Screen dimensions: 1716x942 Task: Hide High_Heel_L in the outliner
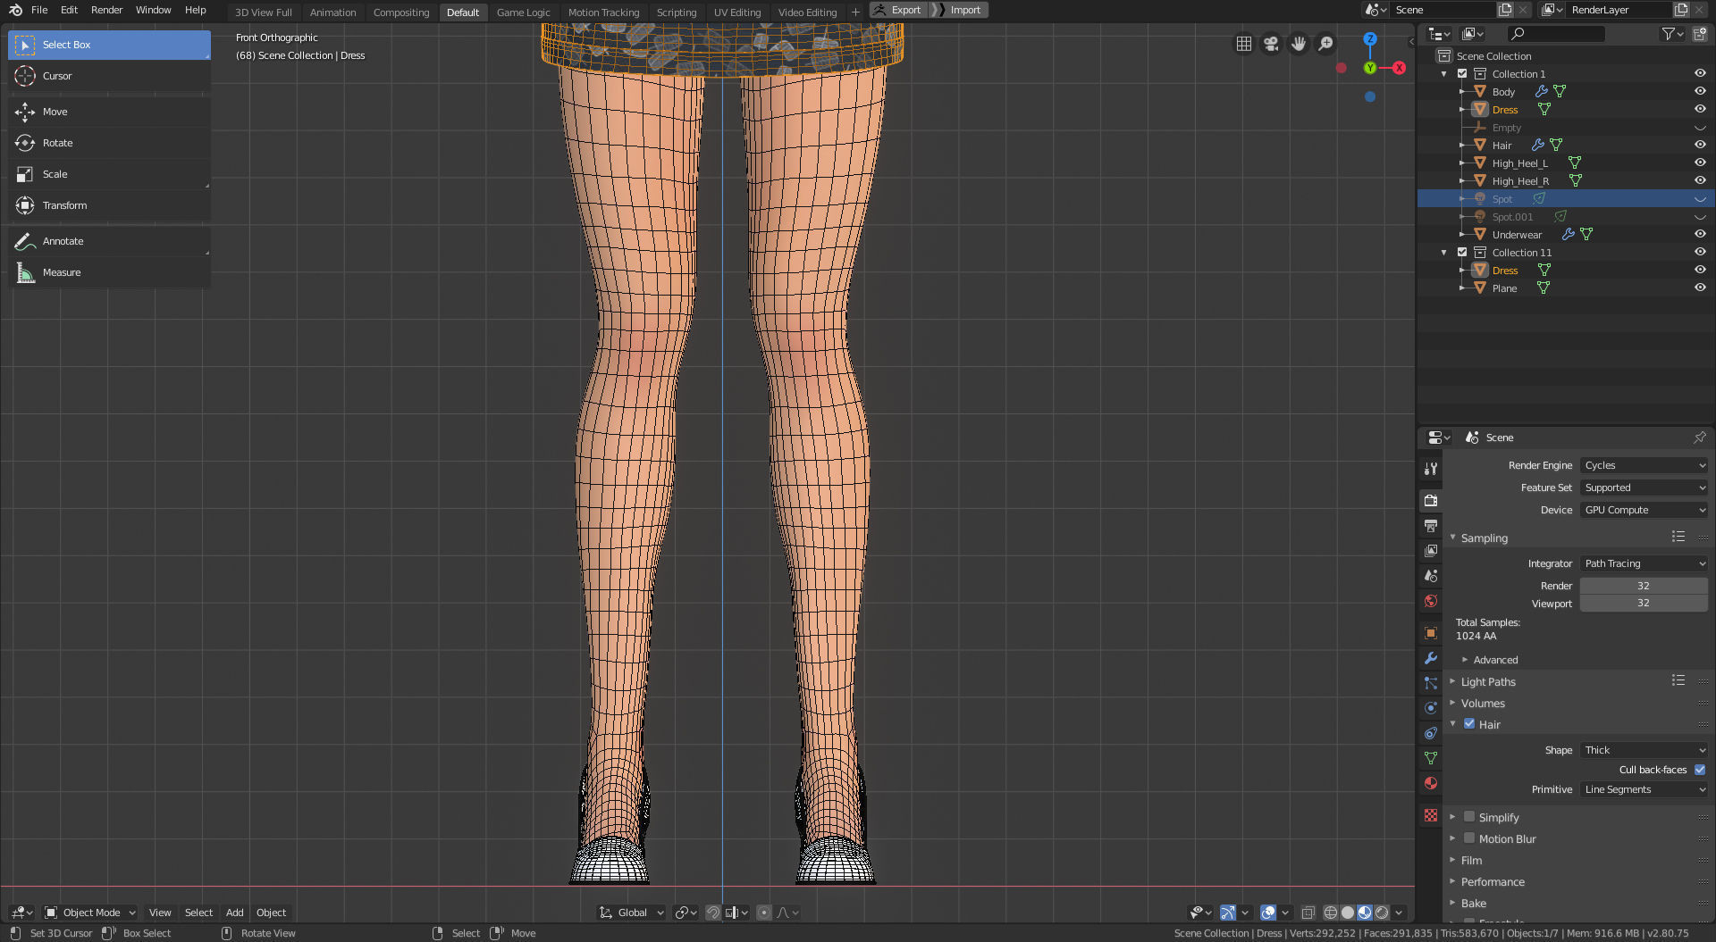1700,163
